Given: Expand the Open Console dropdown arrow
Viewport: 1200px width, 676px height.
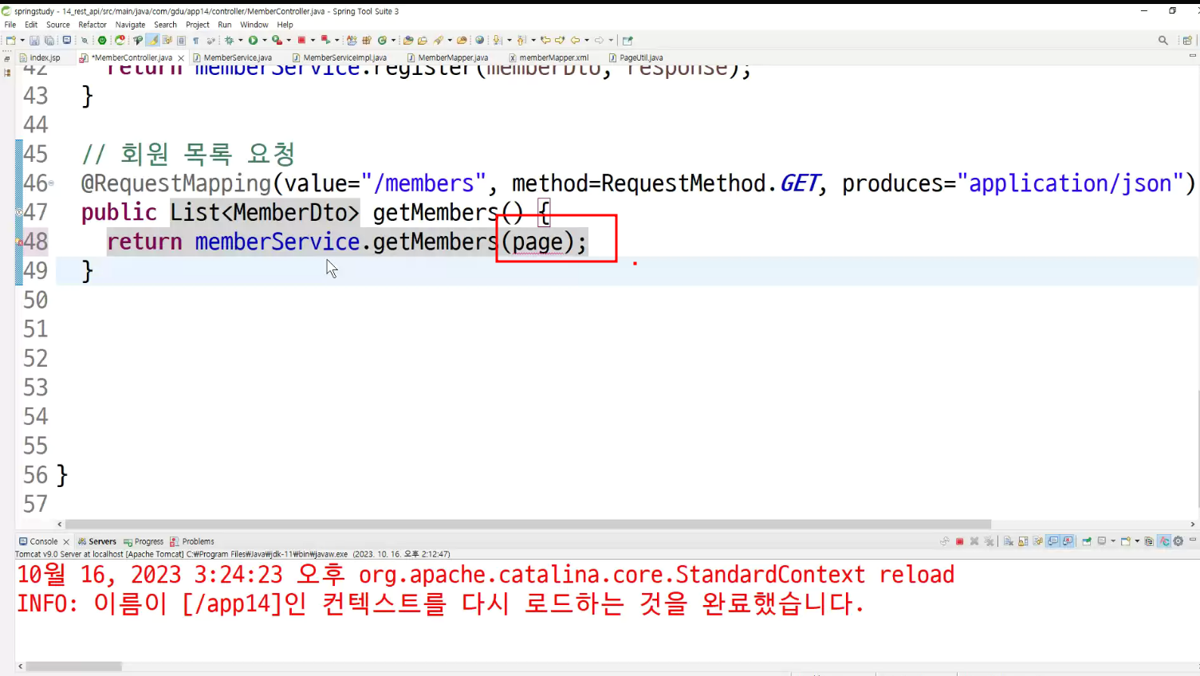Looking at the screenshot, I should [1137, 541].
